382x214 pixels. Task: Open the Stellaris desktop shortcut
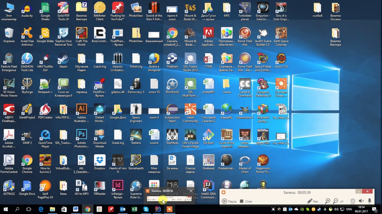[136, 137]
